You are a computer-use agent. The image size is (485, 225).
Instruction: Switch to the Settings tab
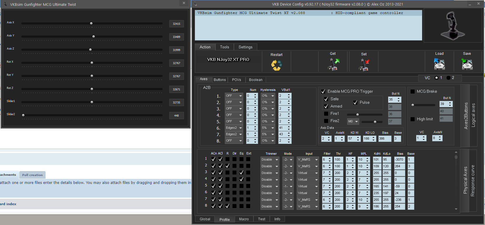[x=245, y=47]
